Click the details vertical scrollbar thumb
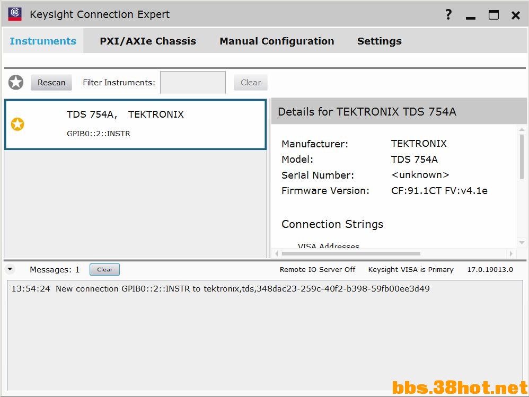Viewport: 529px width, 397px height. [522, 157]
